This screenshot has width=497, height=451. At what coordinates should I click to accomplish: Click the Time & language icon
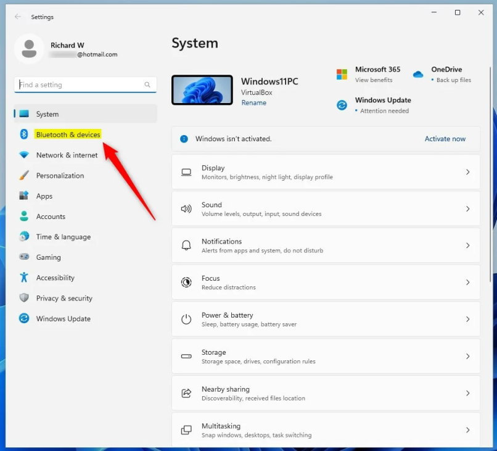(x=24, y=236)
